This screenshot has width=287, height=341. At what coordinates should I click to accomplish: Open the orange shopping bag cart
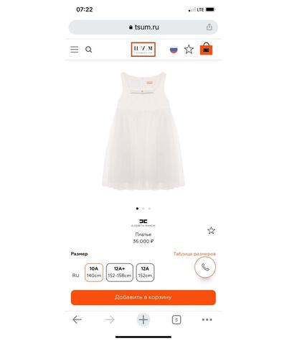[206, 49]
